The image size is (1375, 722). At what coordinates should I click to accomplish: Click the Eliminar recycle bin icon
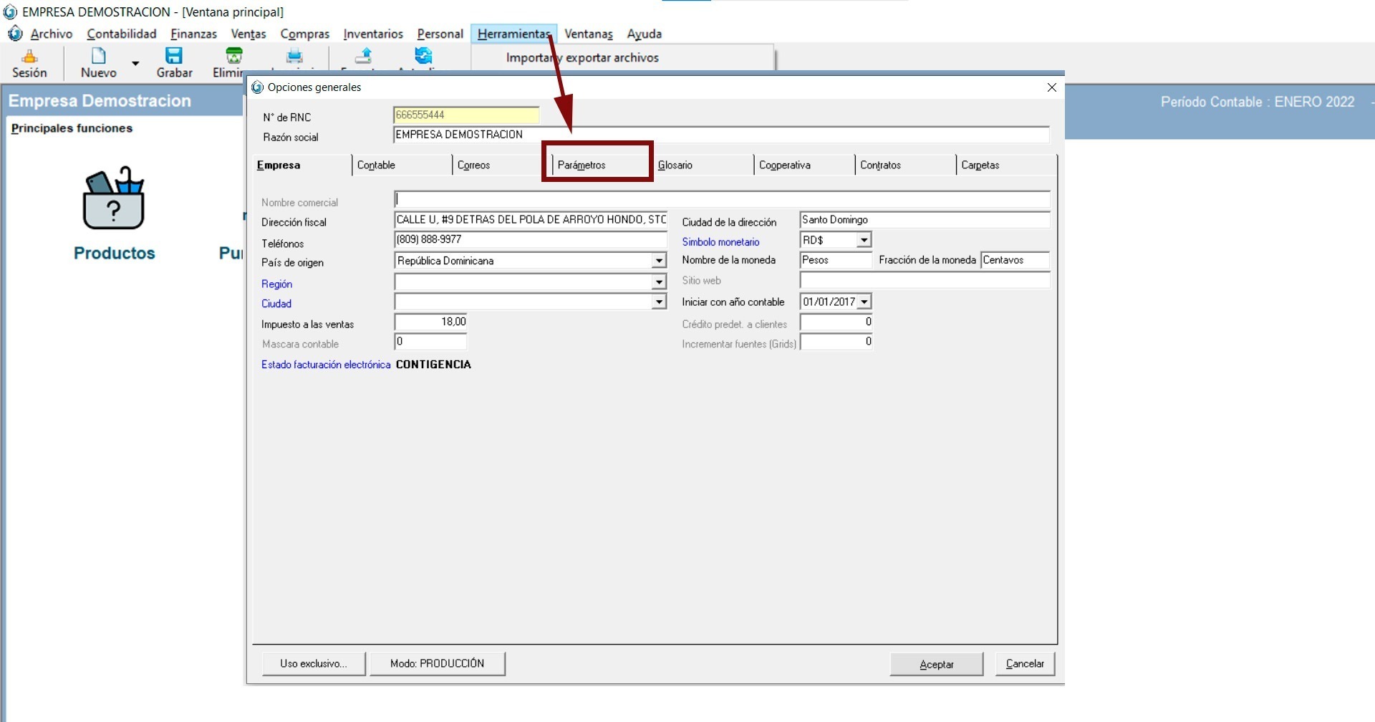click(x=233, y=57)
